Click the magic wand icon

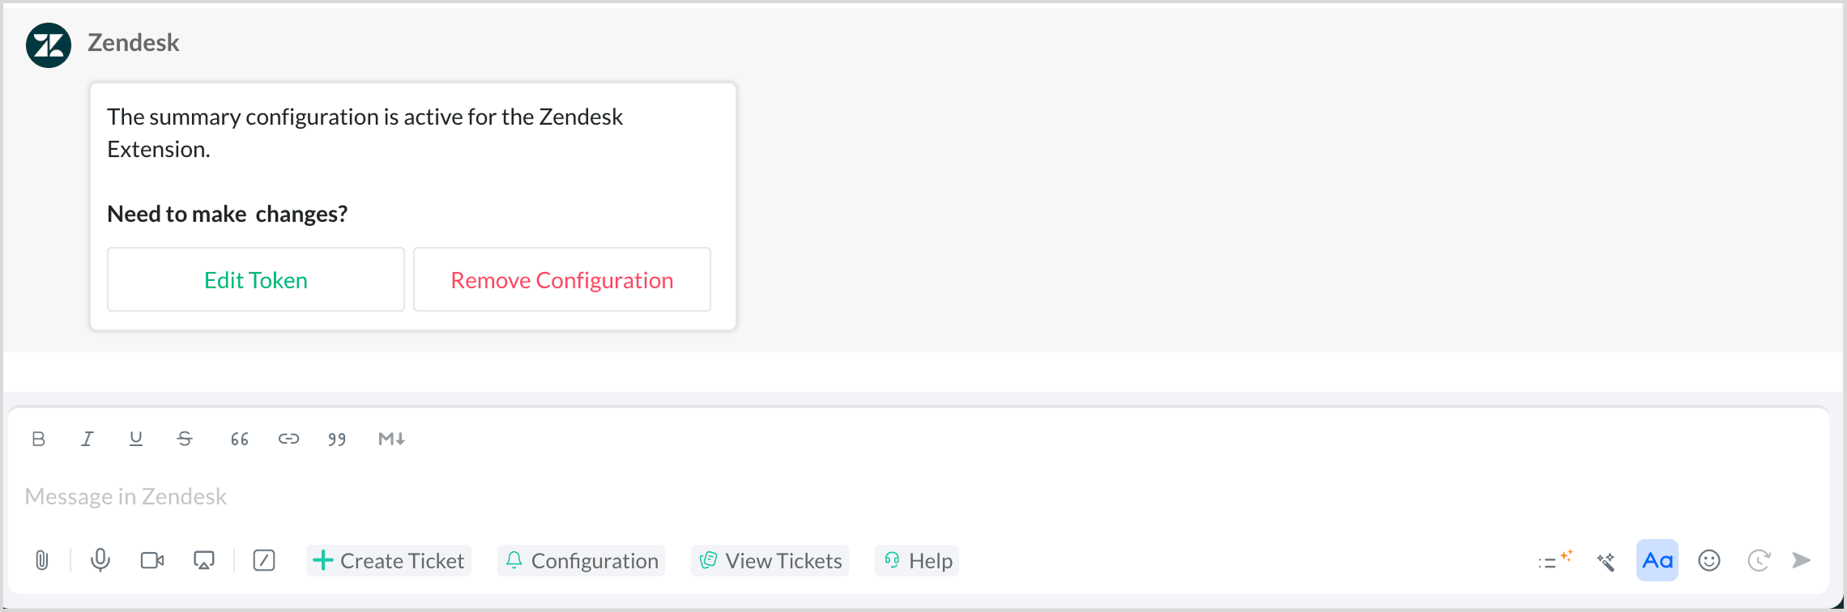[x=1606, y=561]
